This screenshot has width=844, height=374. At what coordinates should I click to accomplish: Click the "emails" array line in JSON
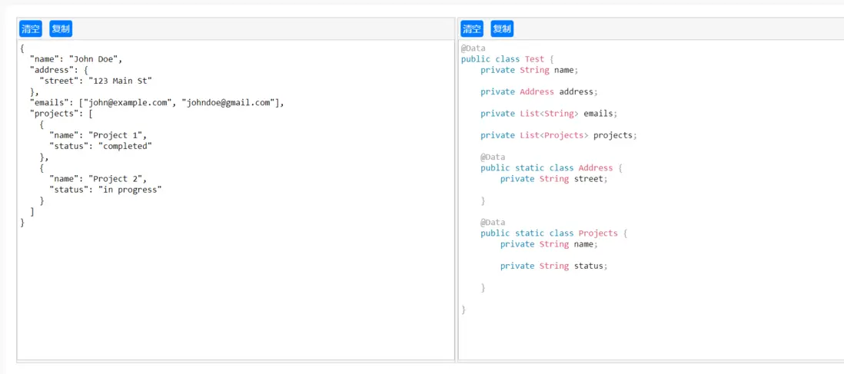point(157,103)
